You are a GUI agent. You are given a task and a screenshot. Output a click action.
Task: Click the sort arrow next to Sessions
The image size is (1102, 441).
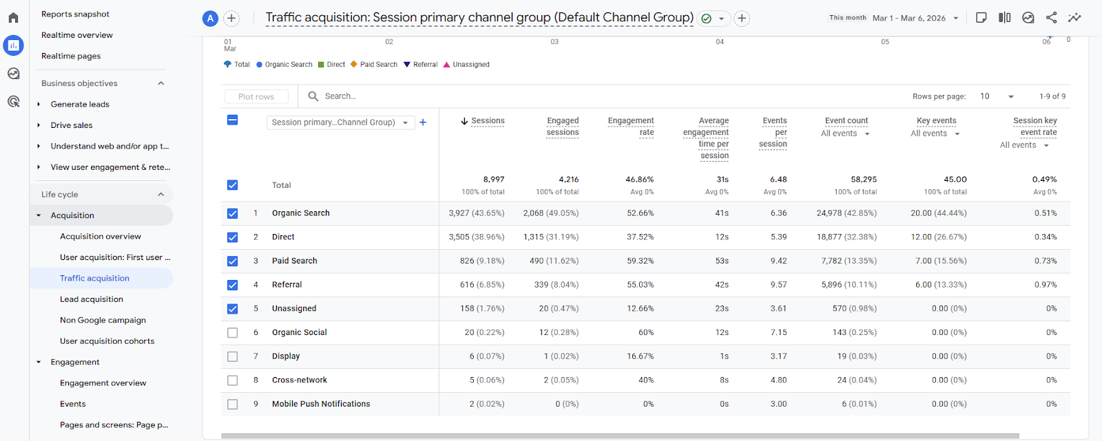pyautogui.click(x=464, y=121)
